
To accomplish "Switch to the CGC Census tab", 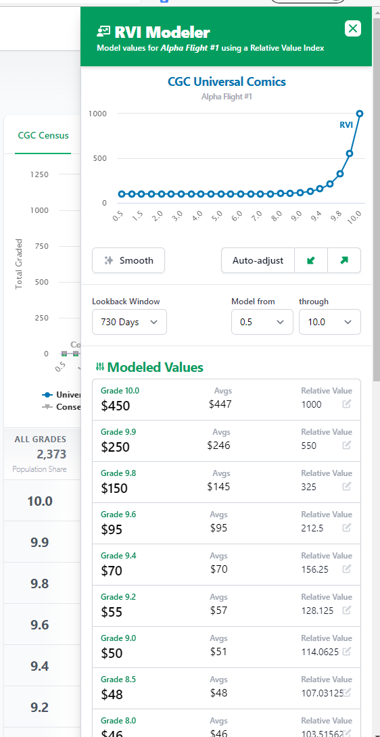I will (x=43, y=135).
